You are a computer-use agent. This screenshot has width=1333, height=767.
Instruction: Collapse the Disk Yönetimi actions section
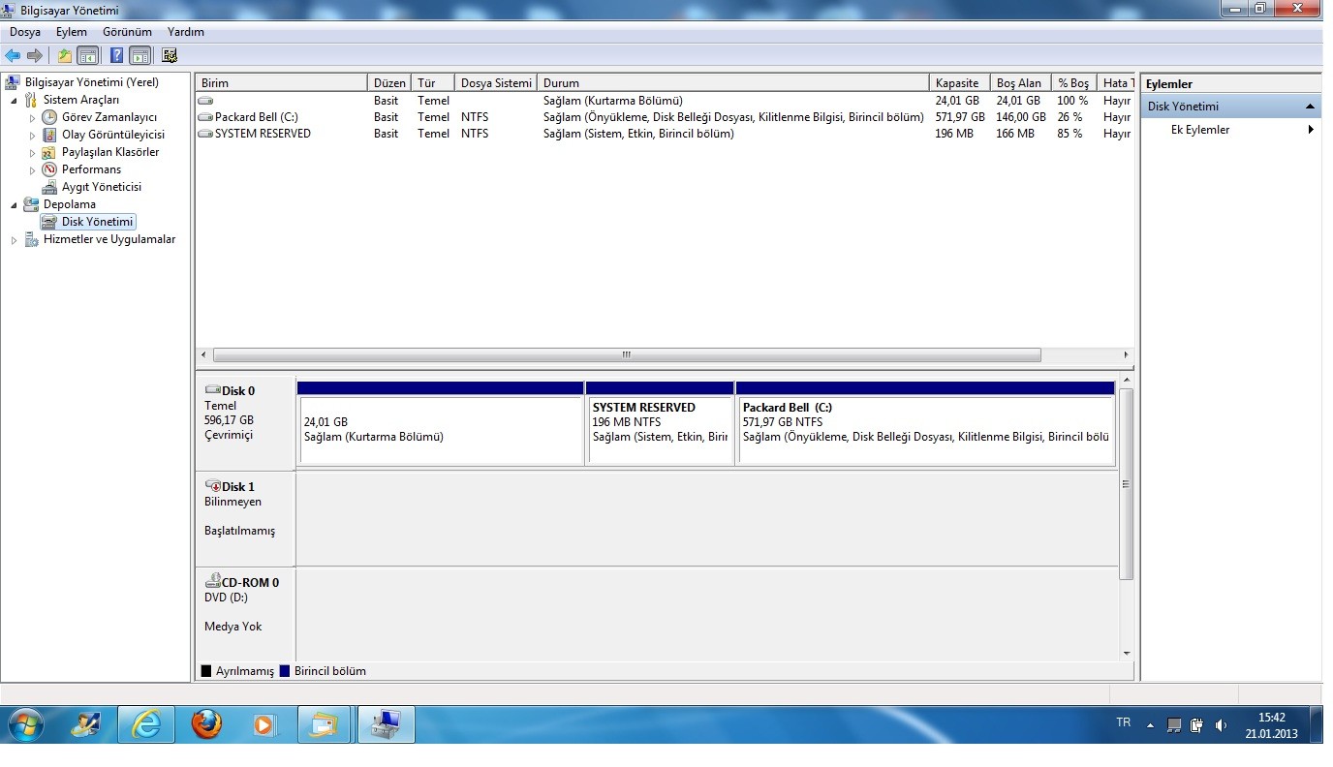(1310, 107)
